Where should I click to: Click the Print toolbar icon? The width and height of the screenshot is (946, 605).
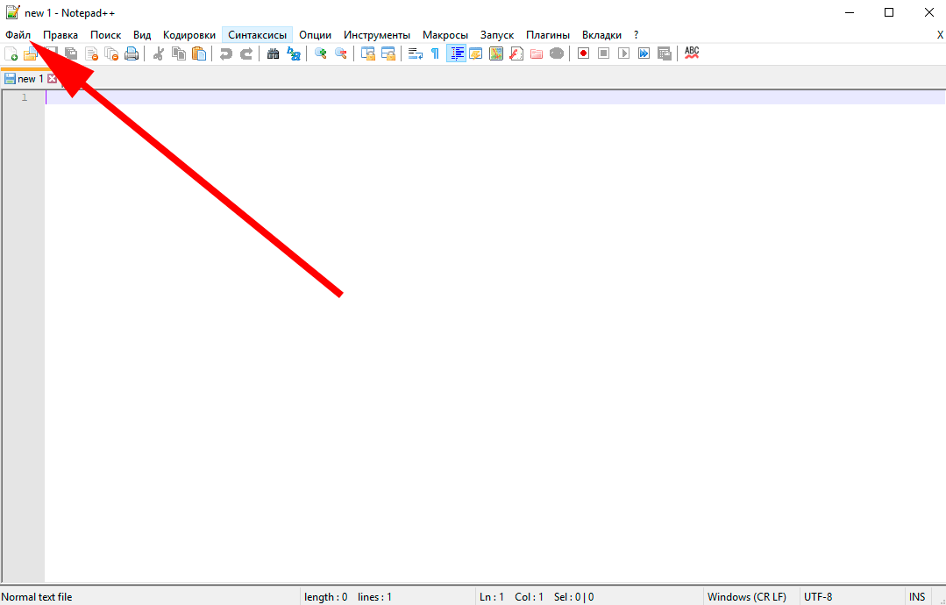pos(132,53)
